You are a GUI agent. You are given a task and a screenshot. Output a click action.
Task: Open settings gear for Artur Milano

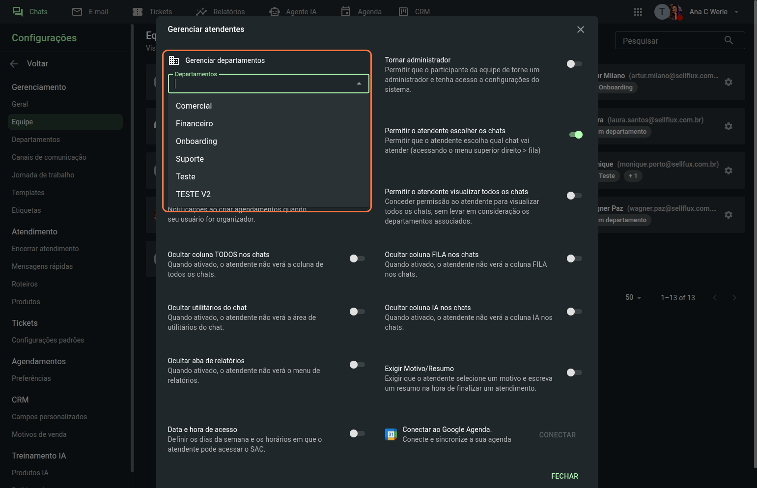pos(729,82)
